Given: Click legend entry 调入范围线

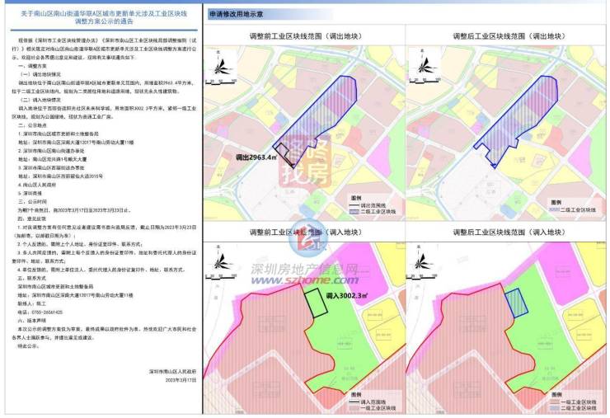Looking at the screenshot, I should pyautogui.click(x=368, y=402).
